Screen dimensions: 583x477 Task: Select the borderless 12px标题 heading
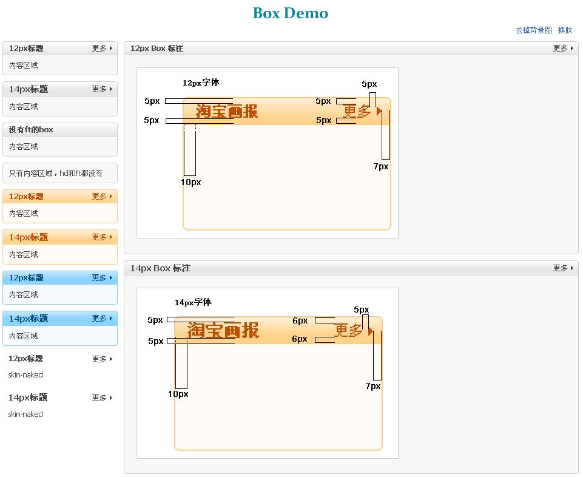coord(25,358)
